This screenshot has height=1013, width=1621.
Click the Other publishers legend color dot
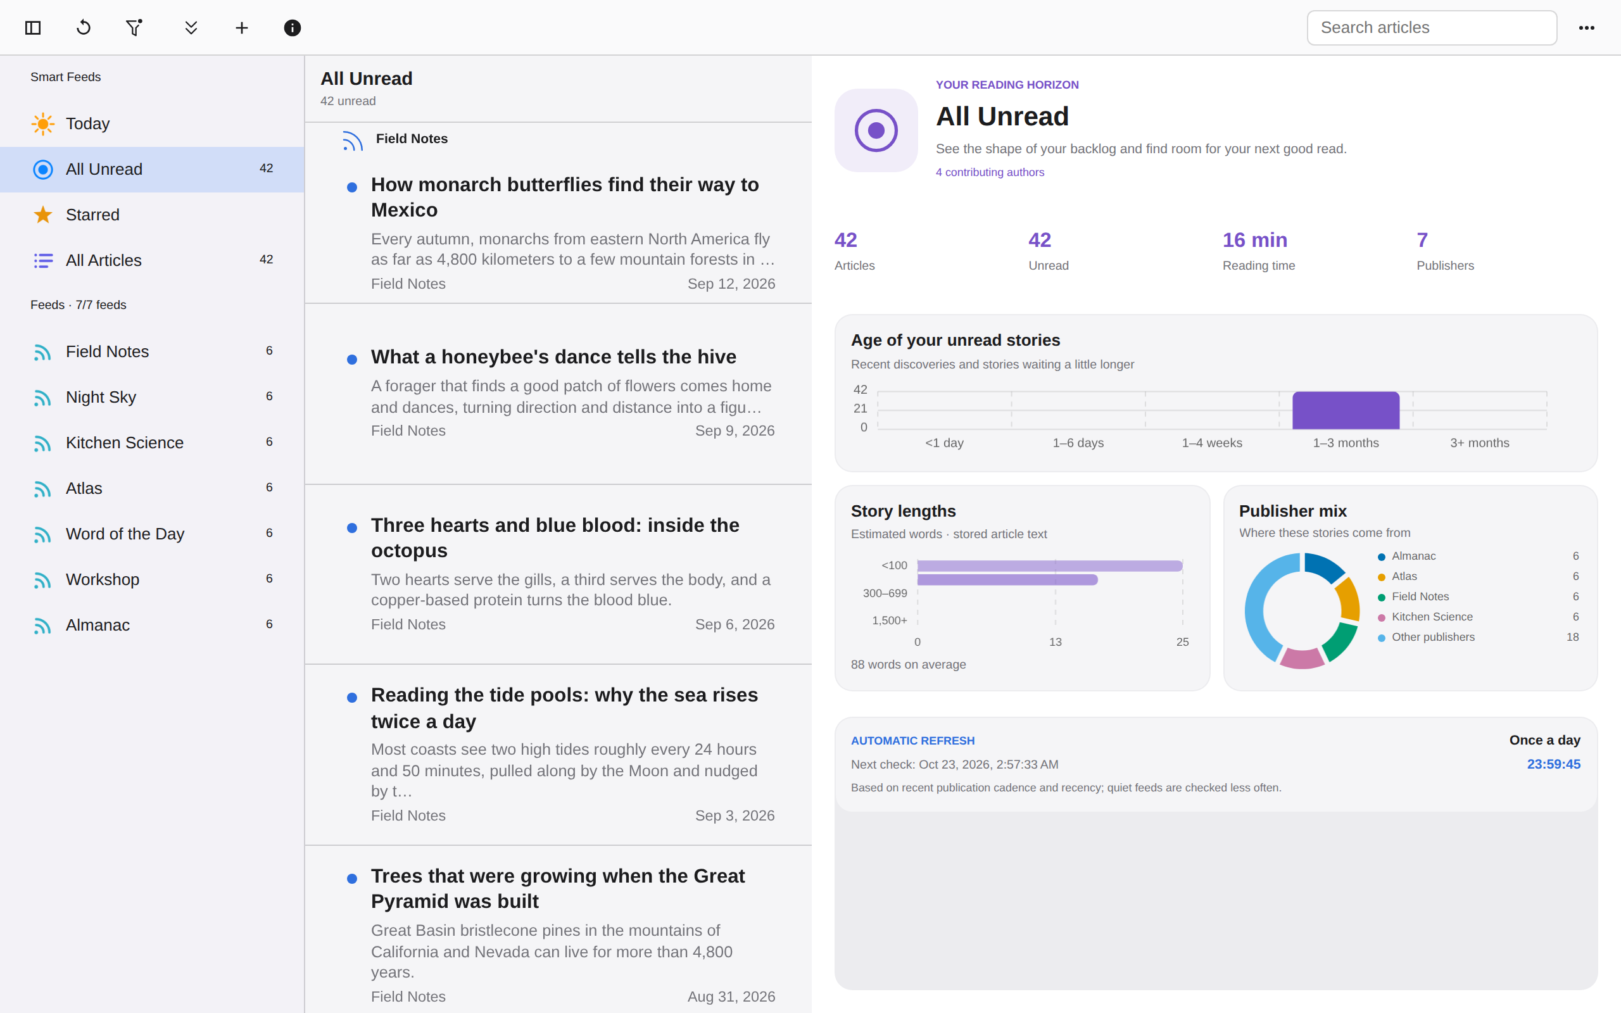coord(1381,638)
